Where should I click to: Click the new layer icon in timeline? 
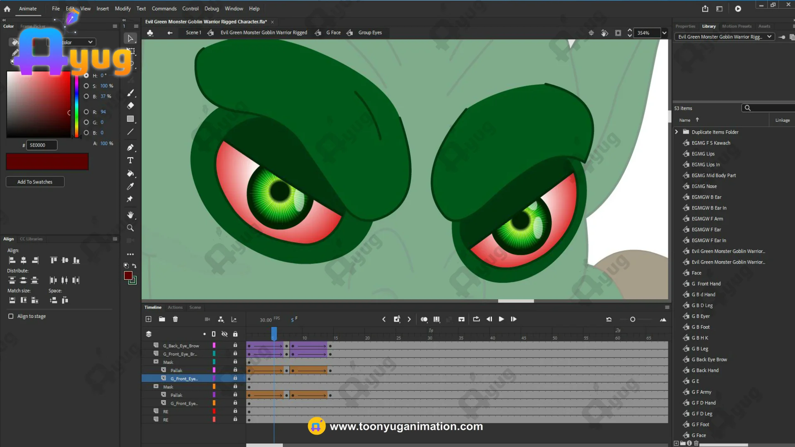pos(149,319)
